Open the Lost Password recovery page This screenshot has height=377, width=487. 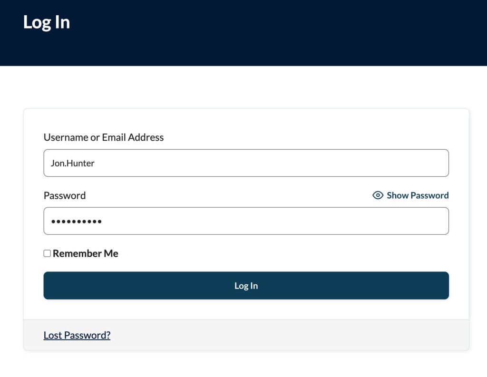click(77, 335)
